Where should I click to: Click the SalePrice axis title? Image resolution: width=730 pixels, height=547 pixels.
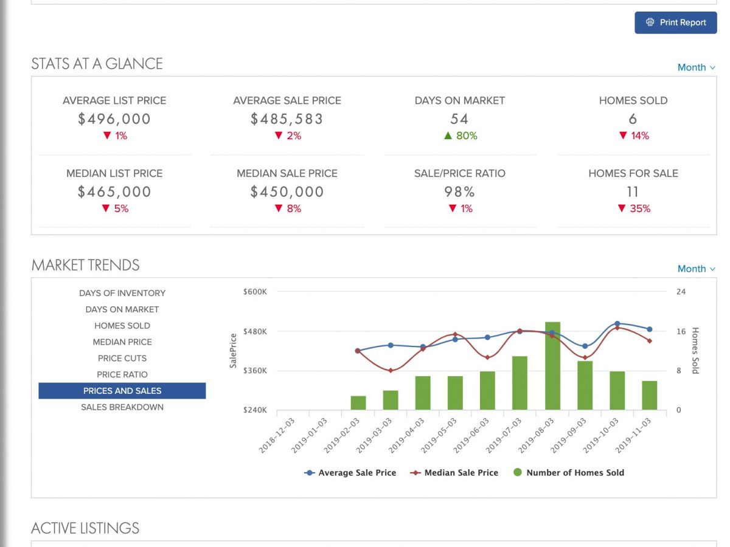232,351
